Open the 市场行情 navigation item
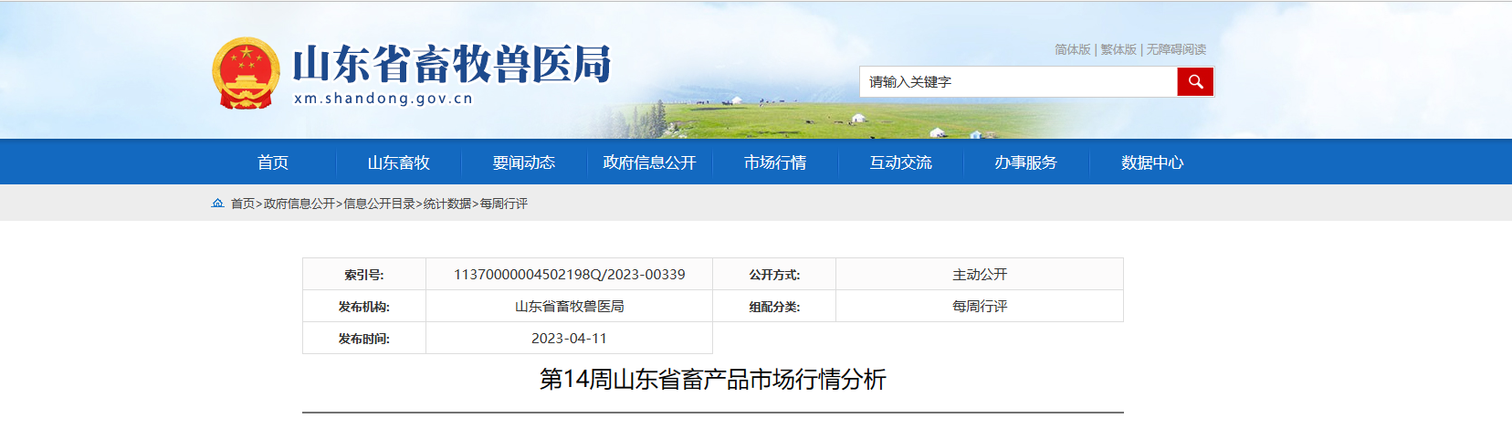The width and height of the screenshot is (1512, 429). [775, 162]
